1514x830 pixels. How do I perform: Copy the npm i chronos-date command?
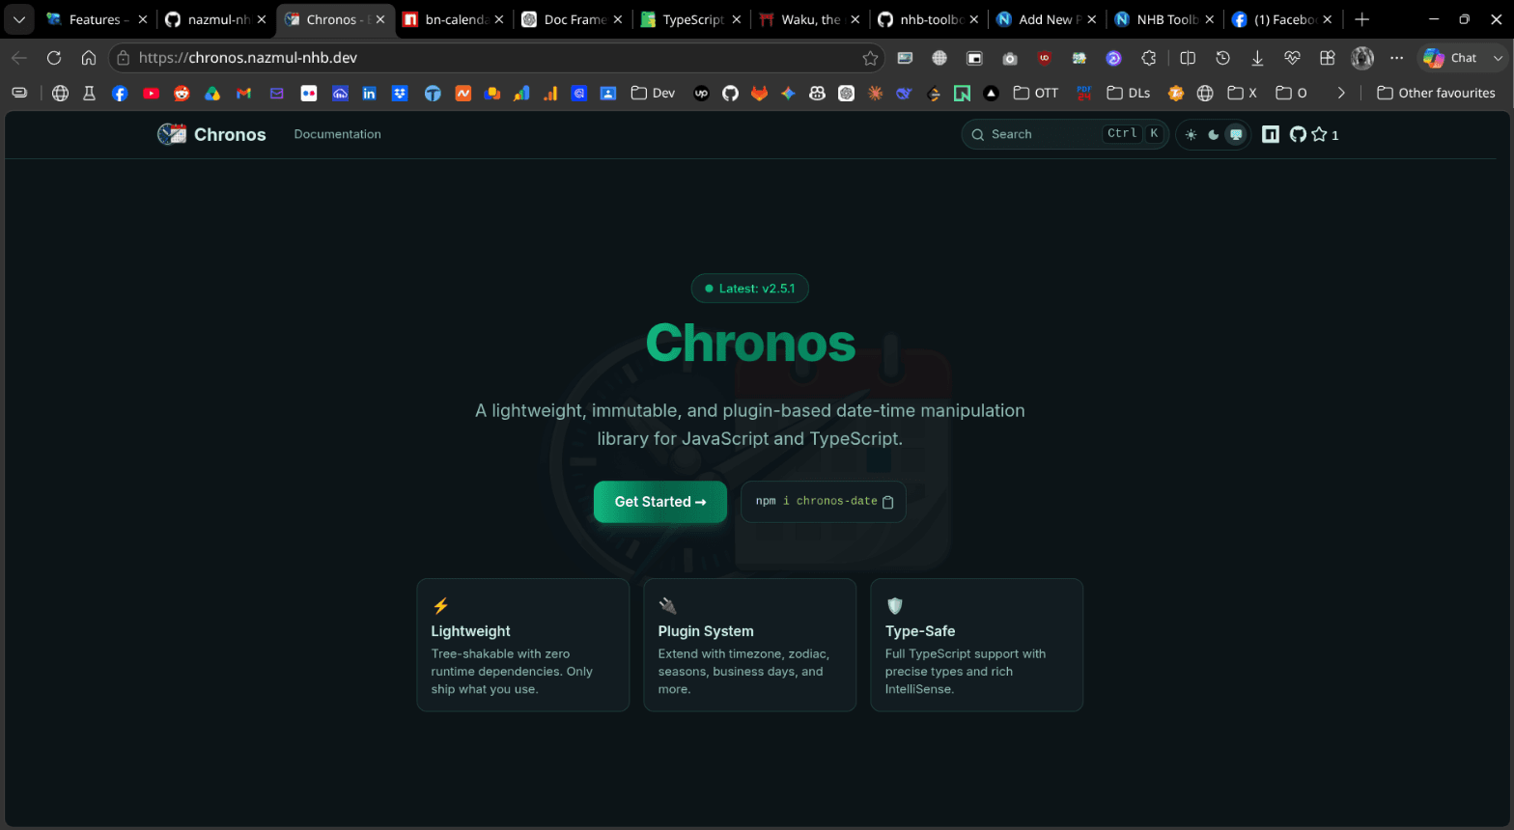(x=888, y=502)
